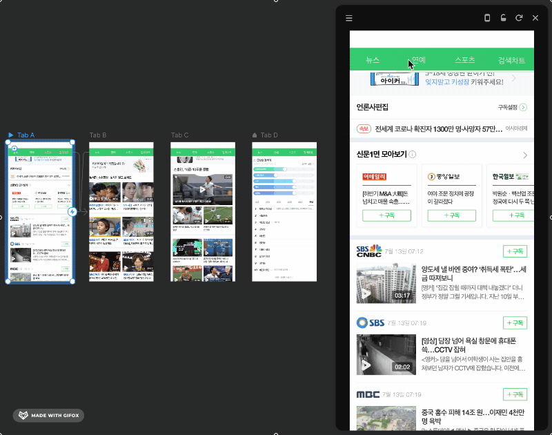Click the 구독설정 arrow circle icon

point(523,108)
